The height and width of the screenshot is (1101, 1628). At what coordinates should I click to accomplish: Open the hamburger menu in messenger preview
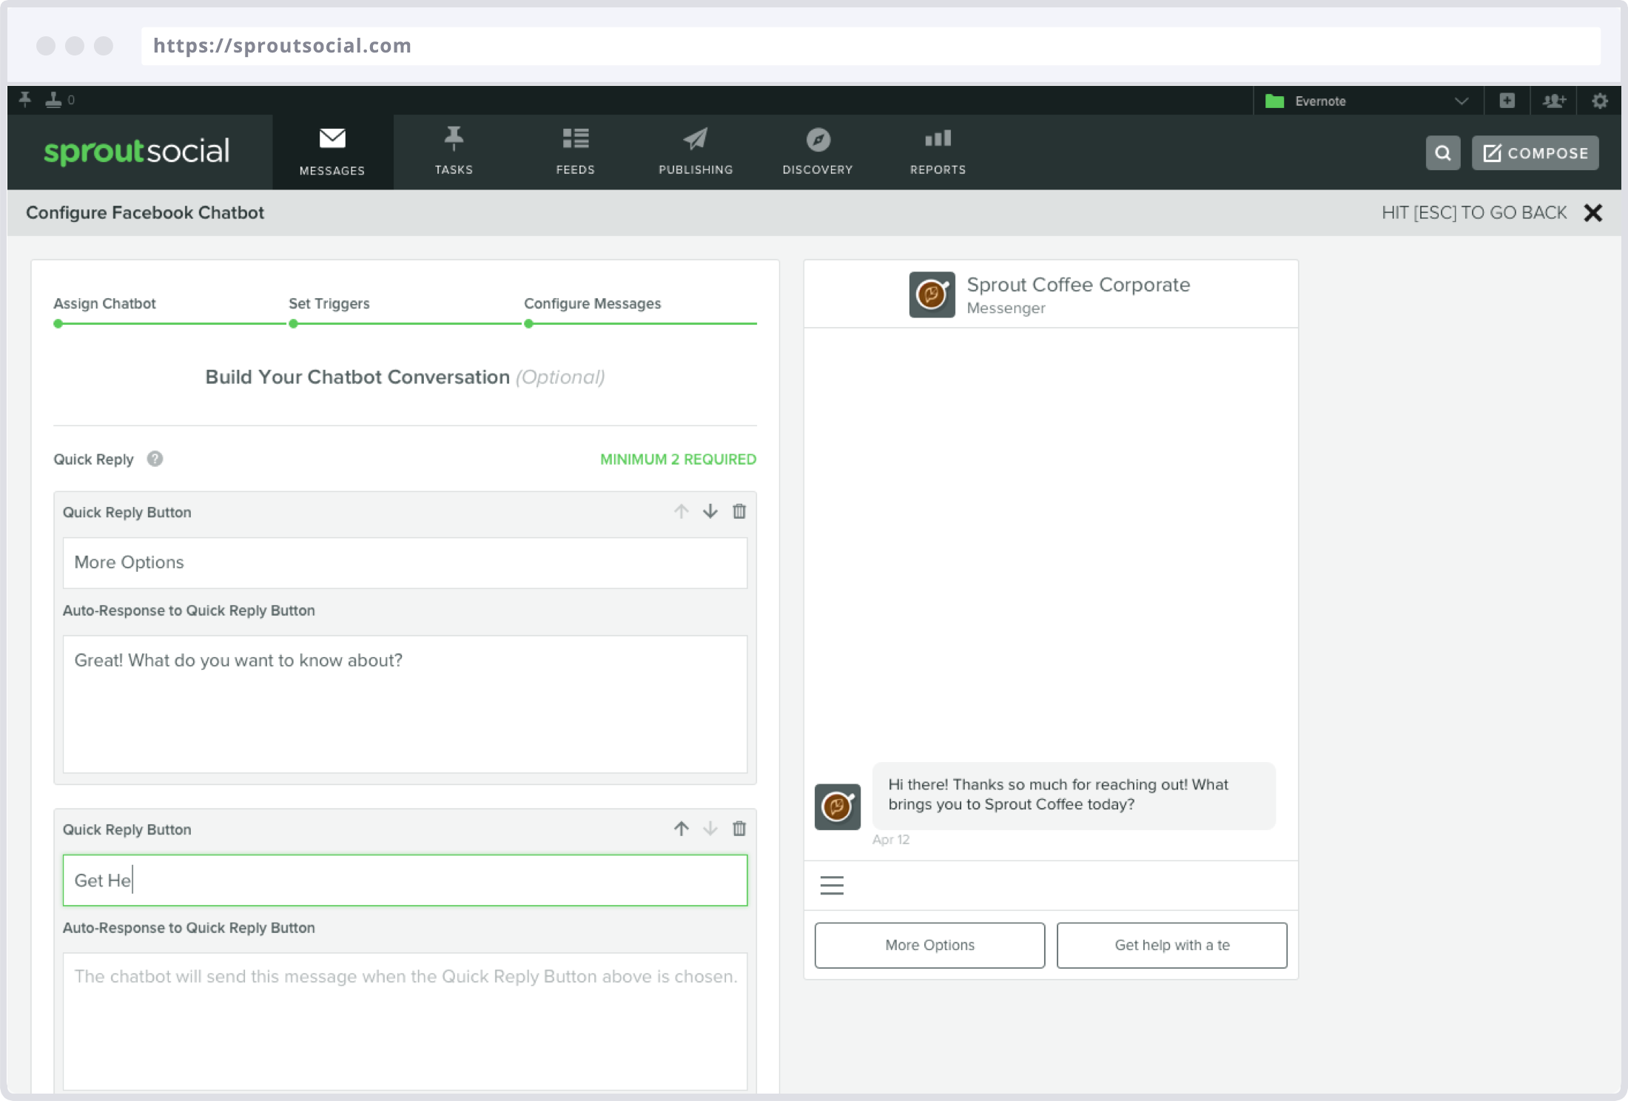pos(832,886)
